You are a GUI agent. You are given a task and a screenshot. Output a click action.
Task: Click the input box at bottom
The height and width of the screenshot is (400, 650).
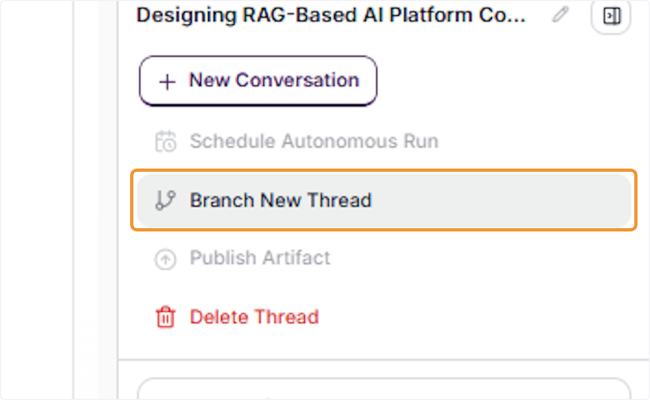[384, 389]
